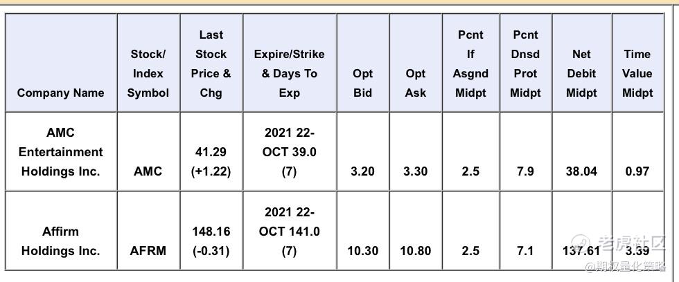Select the 2021 22-OCT 39.0 expiry cell
The height and width of the screenshot is (282, 679).
pos(289,152)
